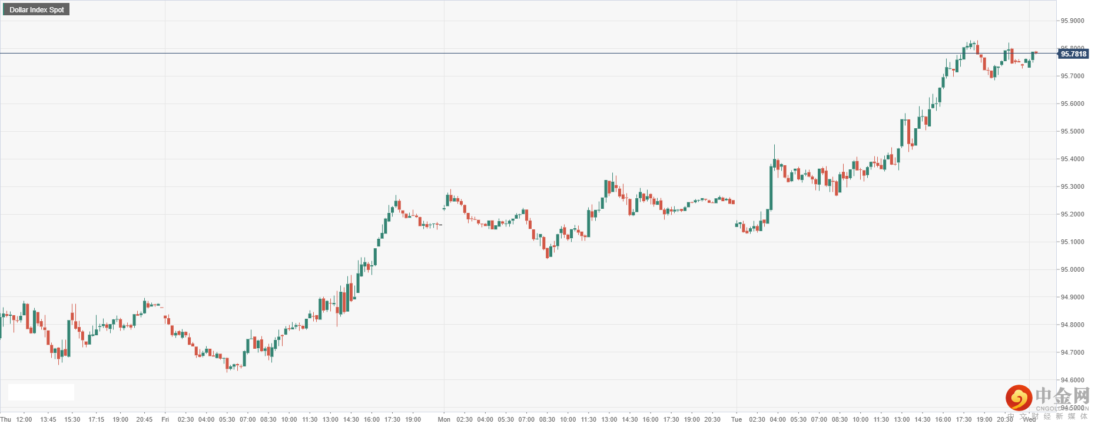The width and height of the screenshot is (1098, 427).
Task: Click the 17:15 time axis label
Action: [x=96, y=419]
